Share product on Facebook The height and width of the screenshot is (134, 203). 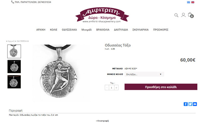click(x=185, y=104)
